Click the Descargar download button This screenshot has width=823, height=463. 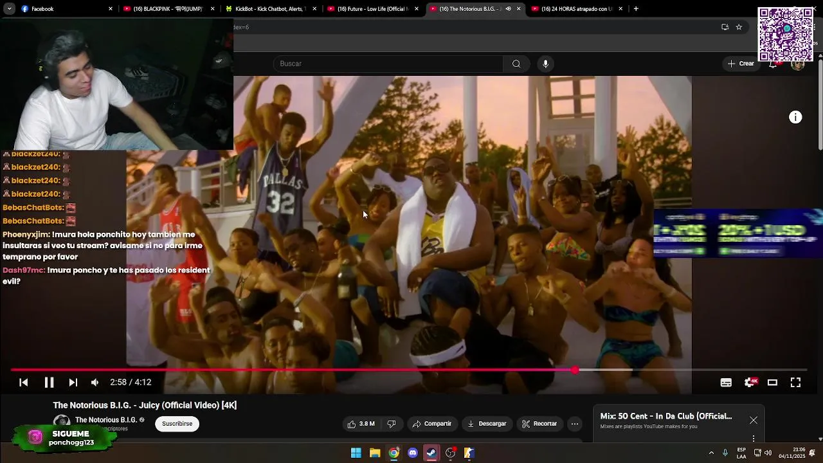487,424
